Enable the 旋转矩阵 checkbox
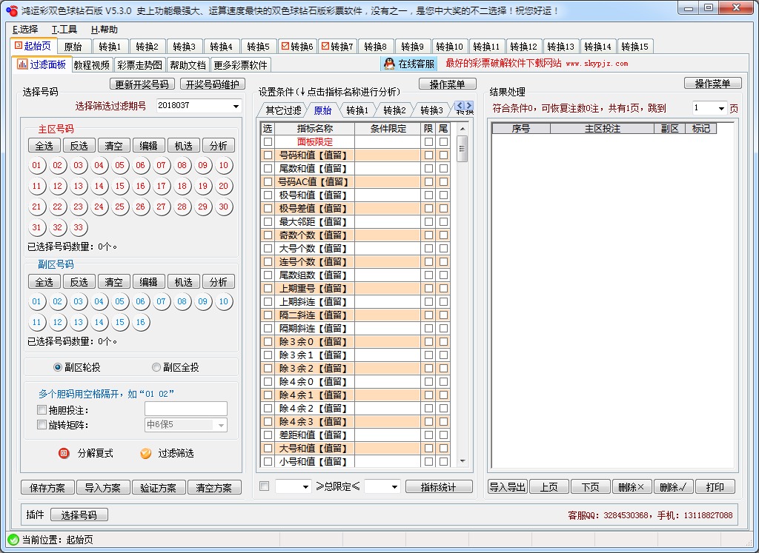Image resolution: width=759 pixels, height=553 pixels. pos(41,425)
